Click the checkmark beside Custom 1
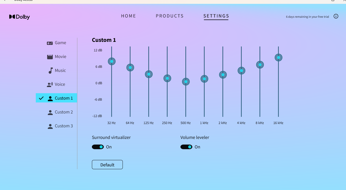 41,98
